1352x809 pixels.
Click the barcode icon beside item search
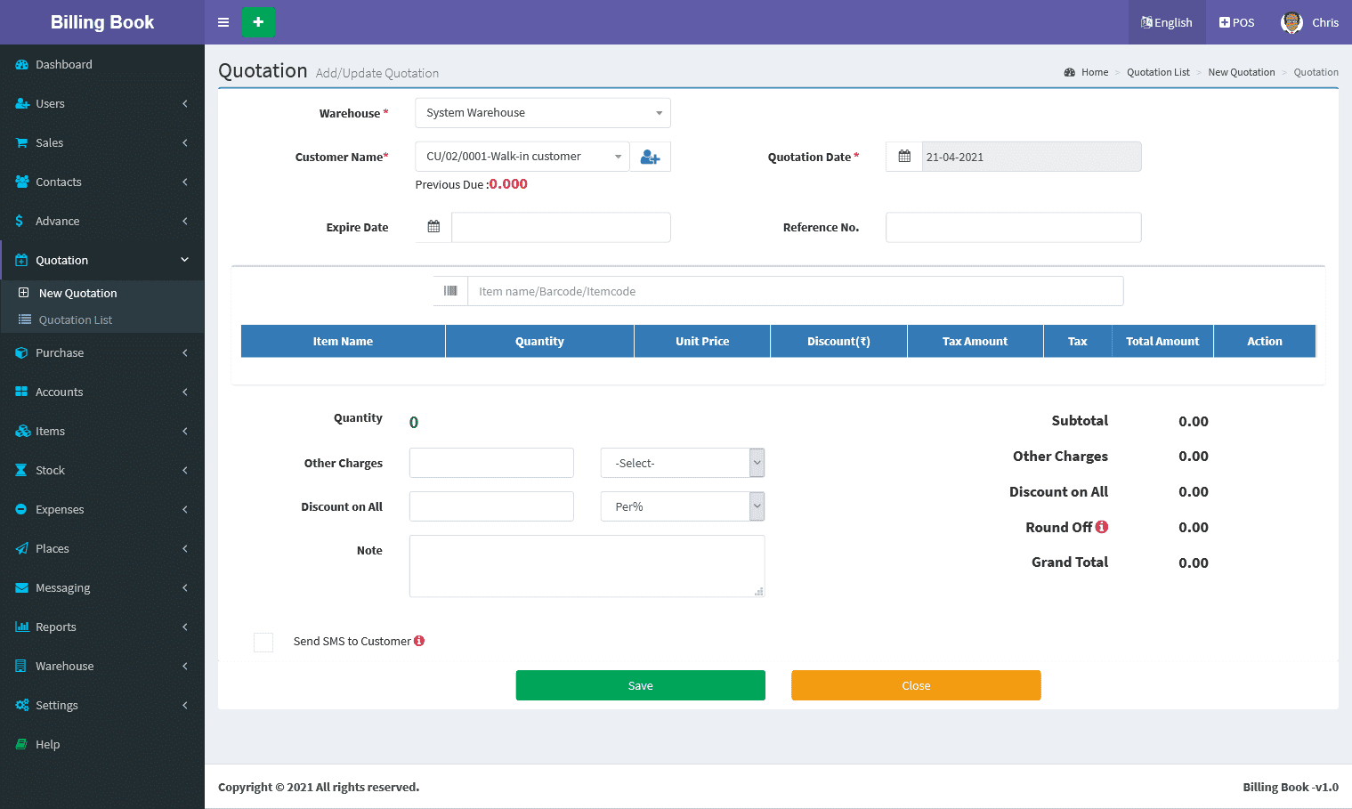point(450,291)
